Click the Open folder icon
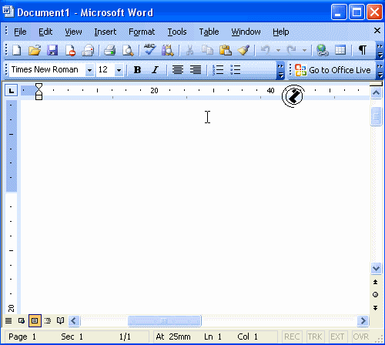 point(35,50)
